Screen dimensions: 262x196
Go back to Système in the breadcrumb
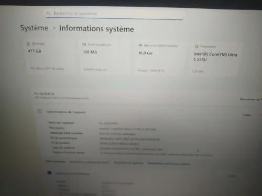pyautogui.click(x=34, y=28)
